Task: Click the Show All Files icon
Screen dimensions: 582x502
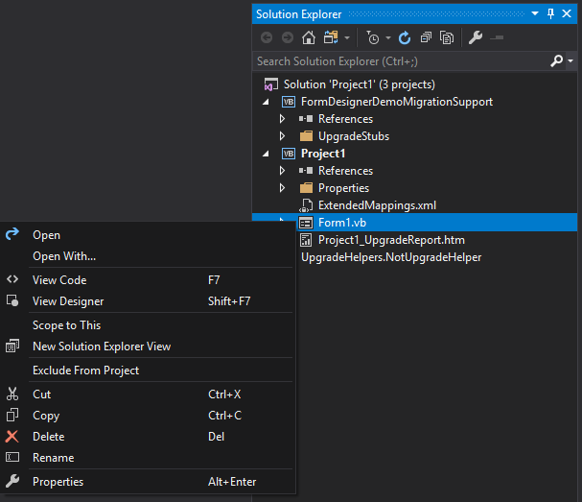Action: click(447, 37)
